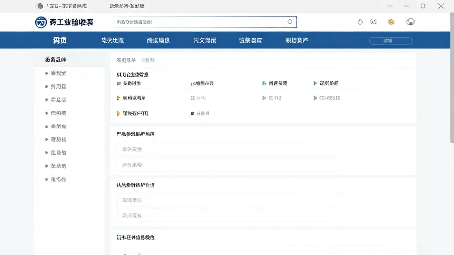Expand the eighth category arrow in left sidebar
Viewport: 454px width, 255px height.
47,166
